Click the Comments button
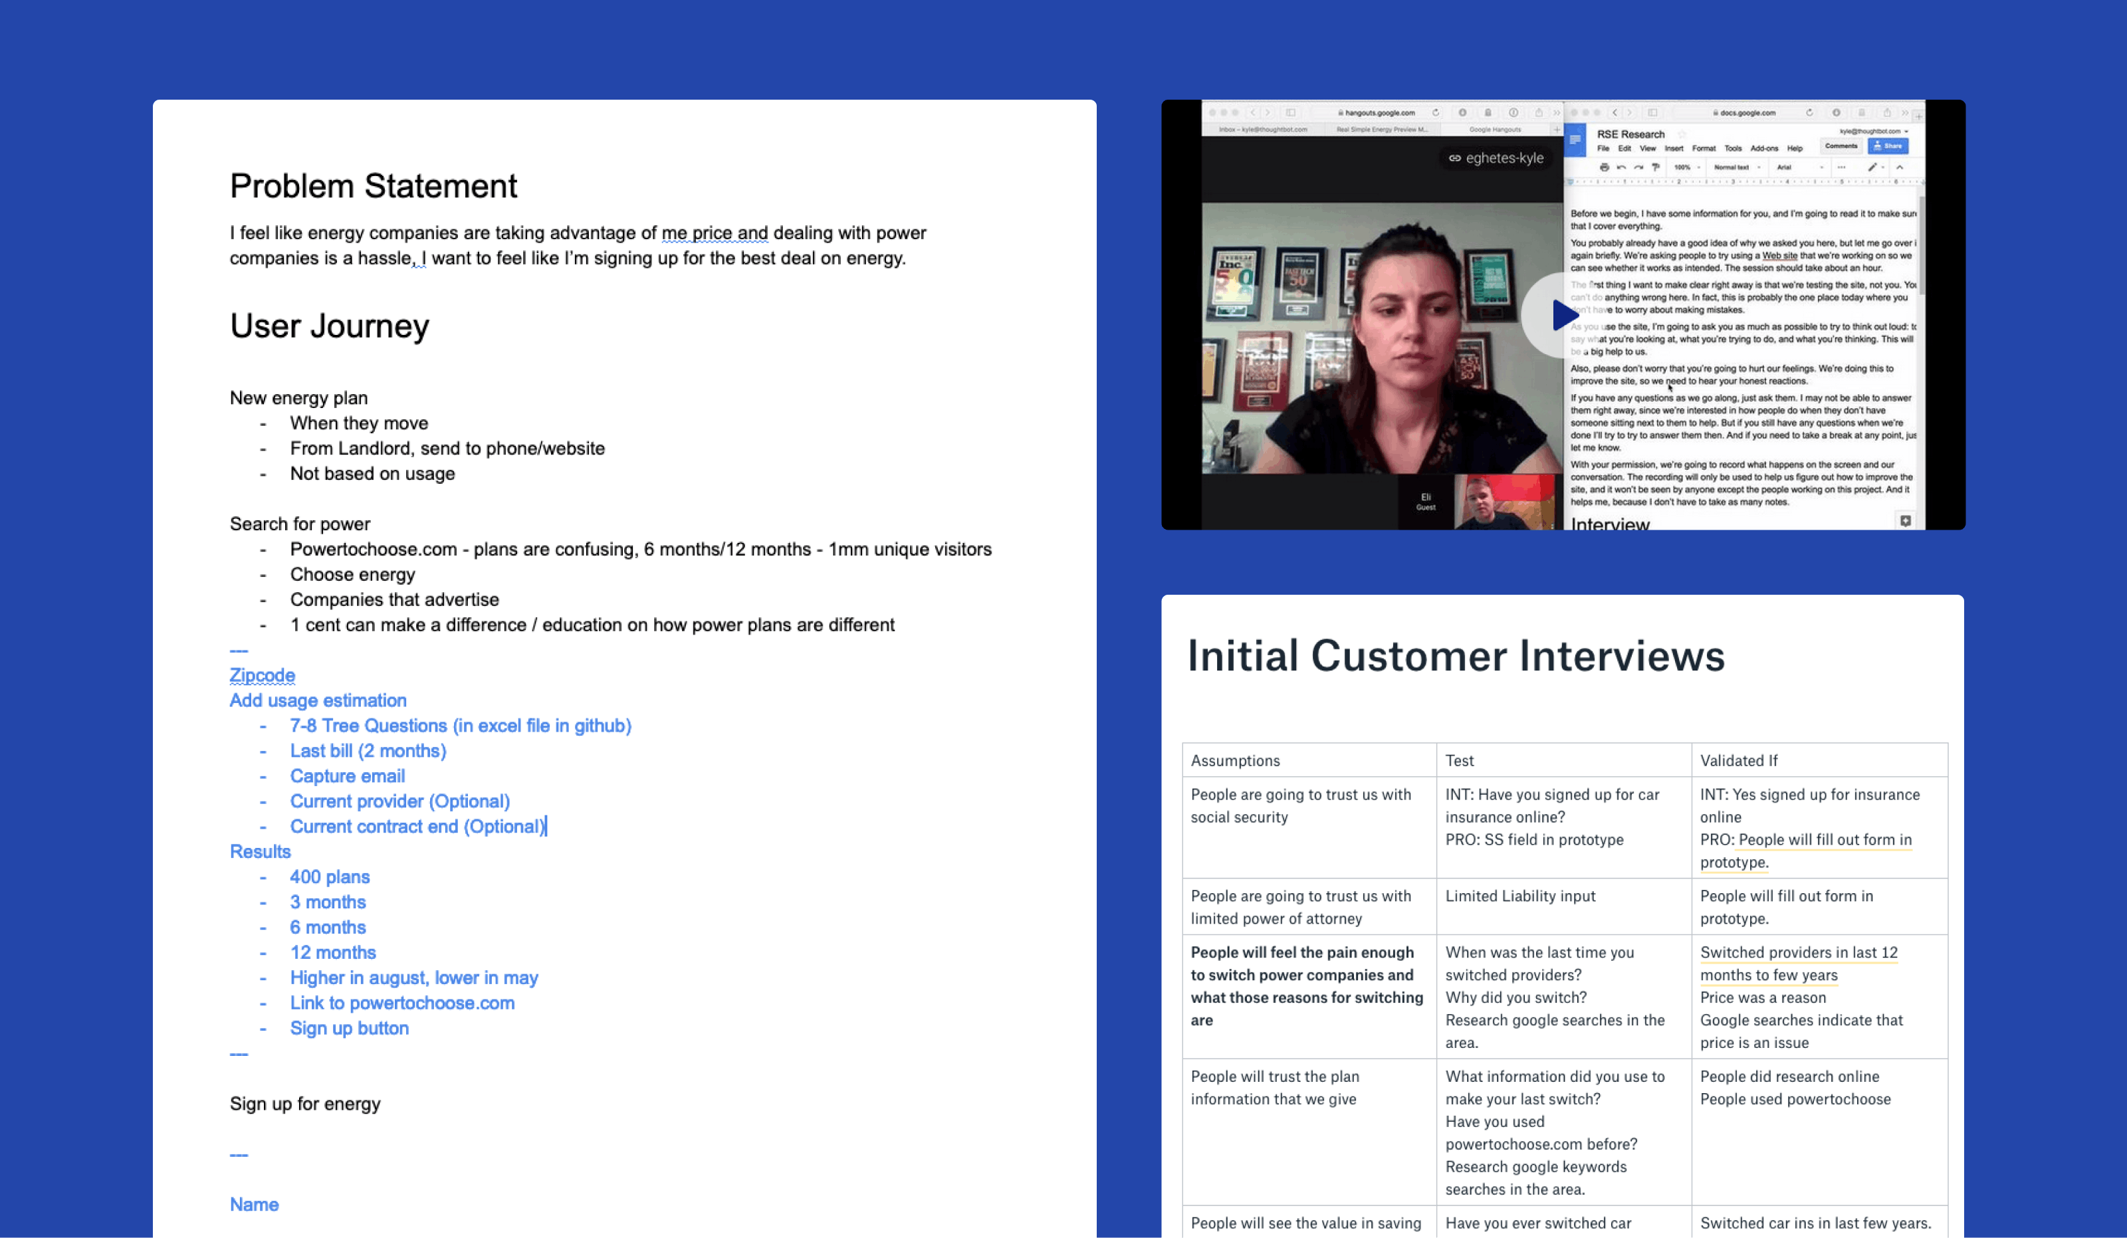2127x1238 pixels. pos(1842,147)
